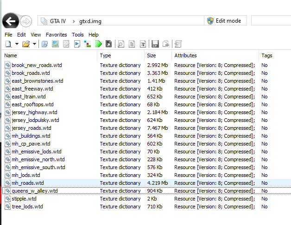Click the export documents arrow toolbar icon
Viewport: 291px width, 225px height.
[x=166, y=44]
